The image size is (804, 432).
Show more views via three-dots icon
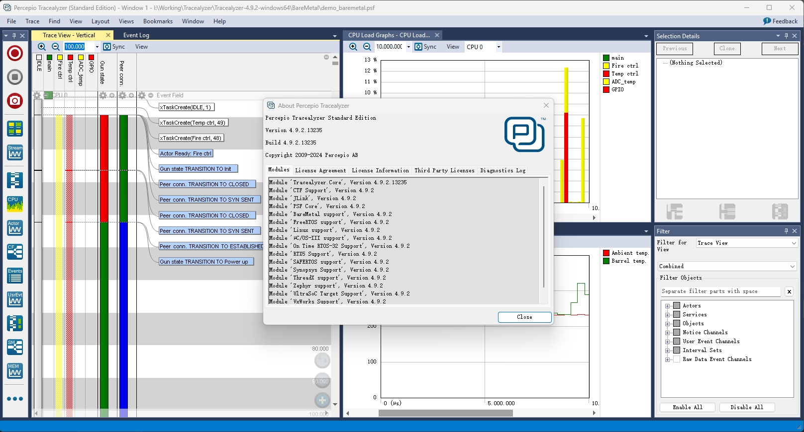pyautogui.click(x=15, y=399)
